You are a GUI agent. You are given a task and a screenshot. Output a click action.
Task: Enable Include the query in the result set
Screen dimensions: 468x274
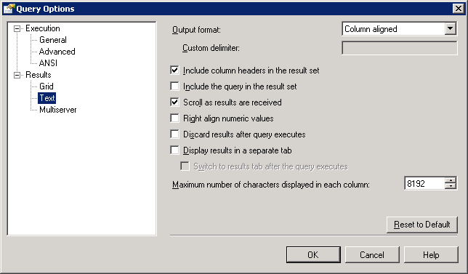point(174,86)
